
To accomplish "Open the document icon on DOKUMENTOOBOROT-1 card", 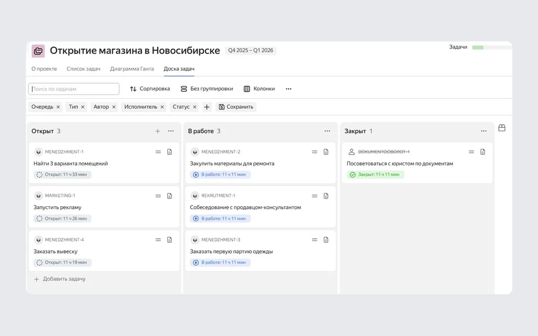I will pos(483,152).
